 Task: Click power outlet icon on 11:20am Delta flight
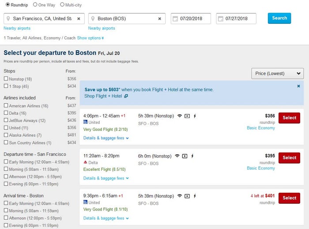(192, 156)
